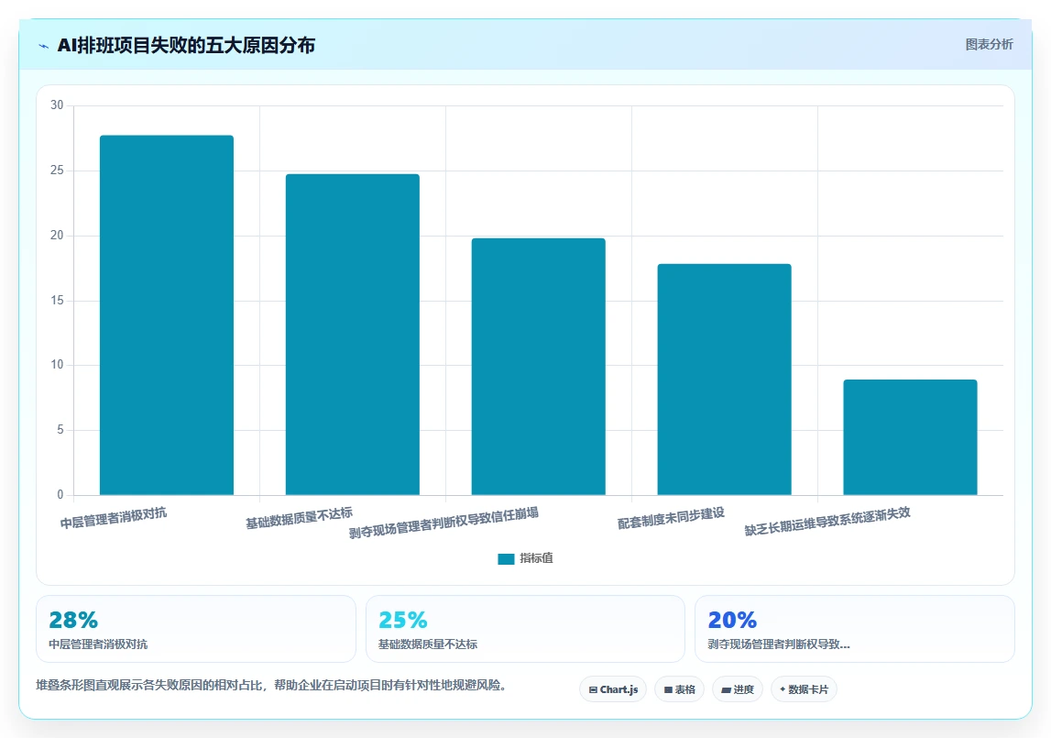The image size is (1051, 738).
Task: Click the 进度 tag
Action: click(738, 689)
